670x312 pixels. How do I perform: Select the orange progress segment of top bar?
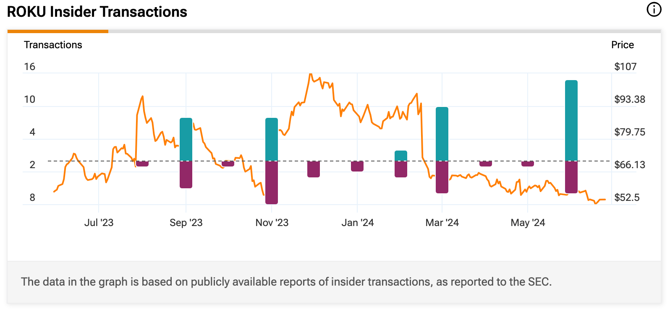tap(58, 31)
